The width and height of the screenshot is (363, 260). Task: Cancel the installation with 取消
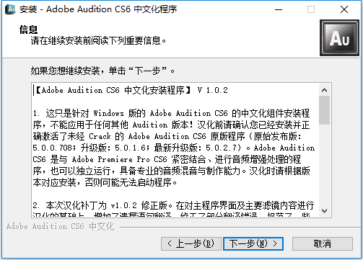click(x=323, y=243)
